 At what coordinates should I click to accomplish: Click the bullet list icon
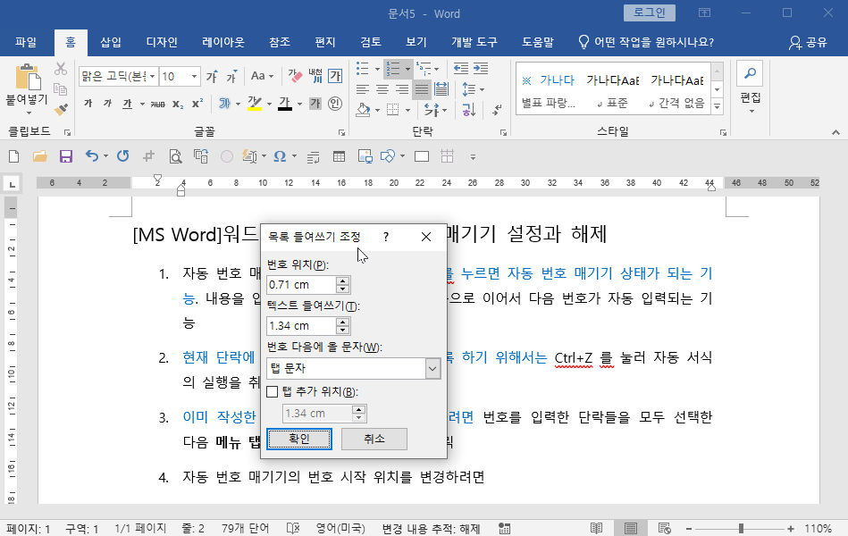coord(363,69)
